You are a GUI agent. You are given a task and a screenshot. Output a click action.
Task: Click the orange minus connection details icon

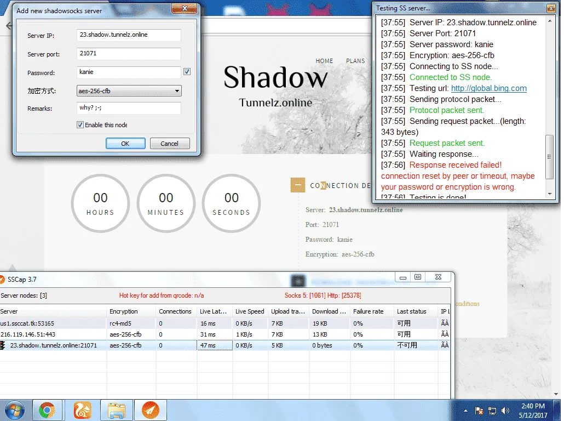pos(298,185)
